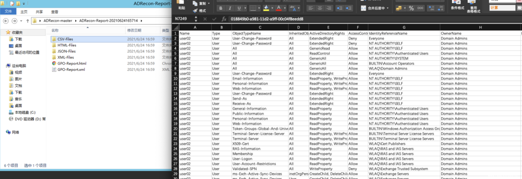Click name box stepper arrows
Screen dimensions: 522x179
(196, 19)
